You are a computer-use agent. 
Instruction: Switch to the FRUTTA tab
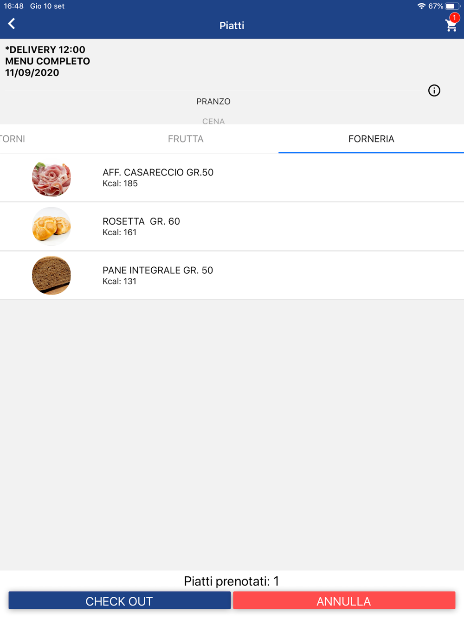coord(186,139)
